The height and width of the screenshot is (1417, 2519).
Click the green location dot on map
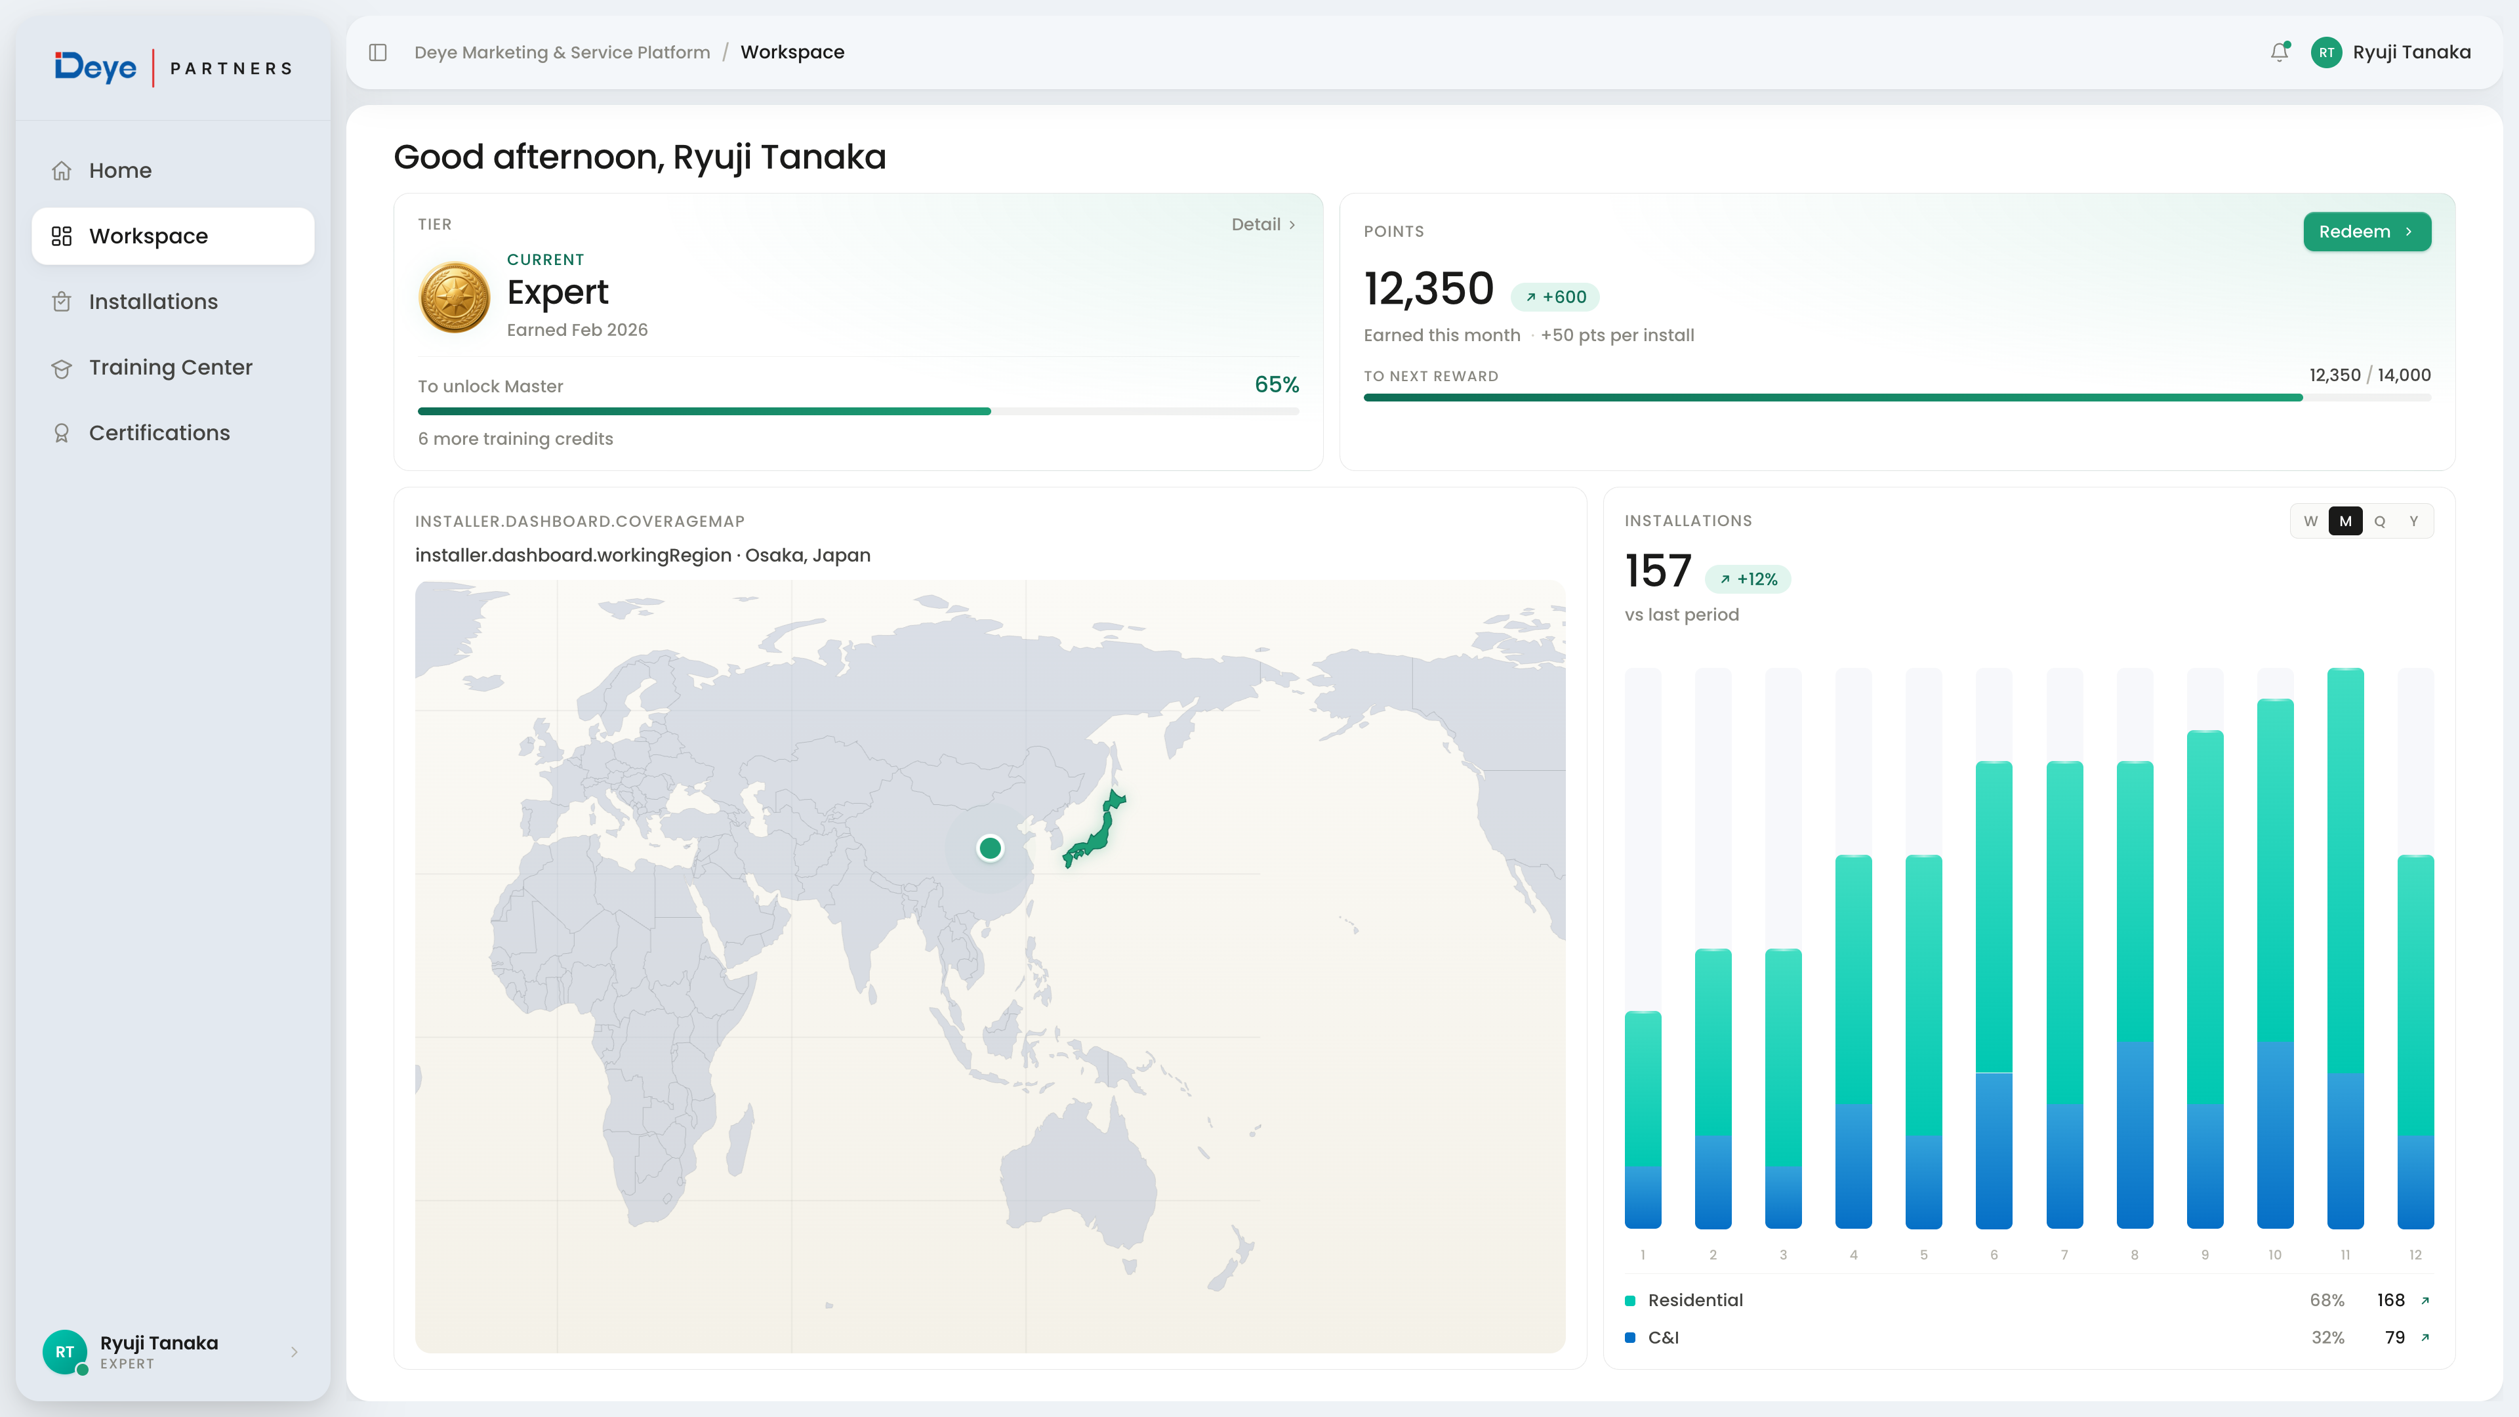(990, 848)
